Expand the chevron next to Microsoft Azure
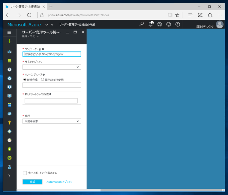The height and width of the screenshot is (195, 228). [47, 25]
